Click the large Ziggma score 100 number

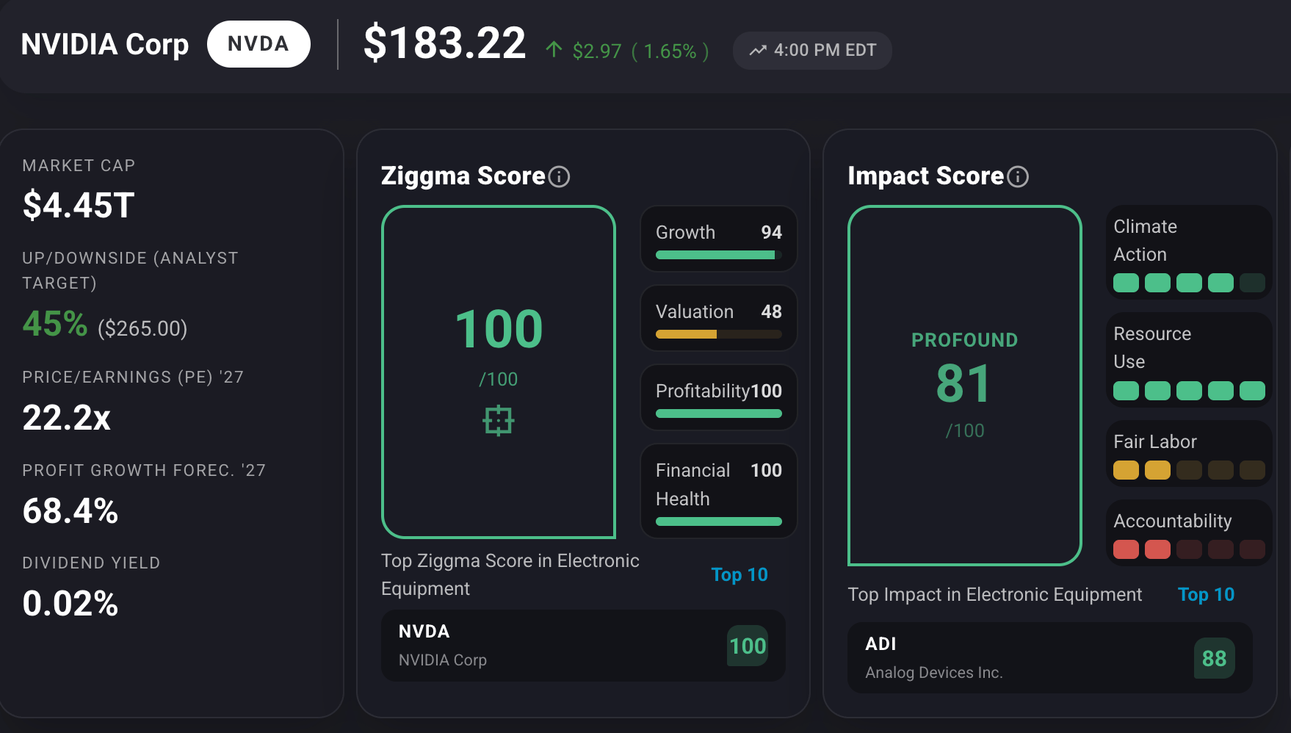499,328
